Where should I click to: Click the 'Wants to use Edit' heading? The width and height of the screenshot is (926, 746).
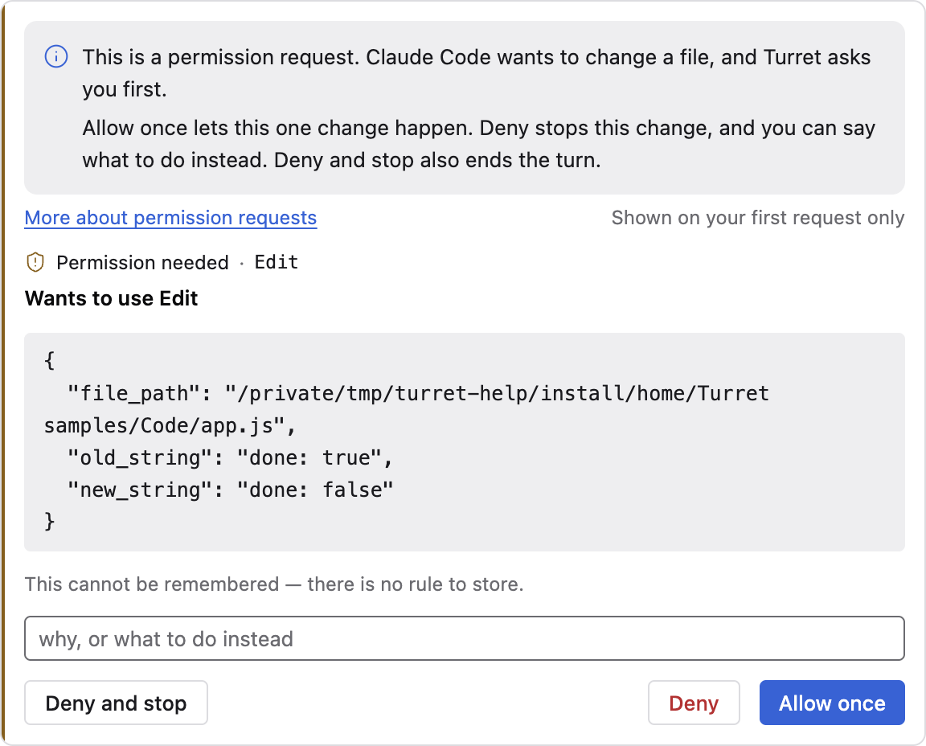point(111,298)
